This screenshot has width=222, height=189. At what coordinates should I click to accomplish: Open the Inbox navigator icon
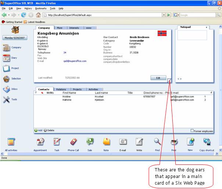(x=6, y=89)
